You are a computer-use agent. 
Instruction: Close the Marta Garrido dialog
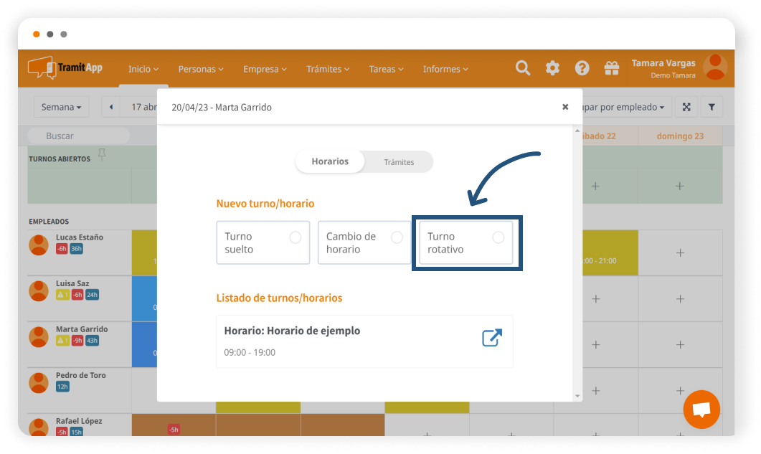coord(565,107)
